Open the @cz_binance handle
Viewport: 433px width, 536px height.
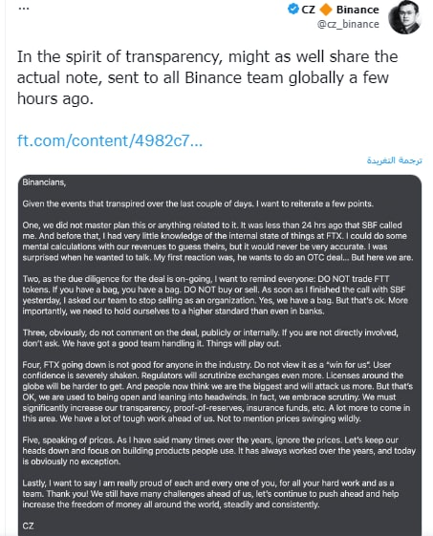(348, 24)
